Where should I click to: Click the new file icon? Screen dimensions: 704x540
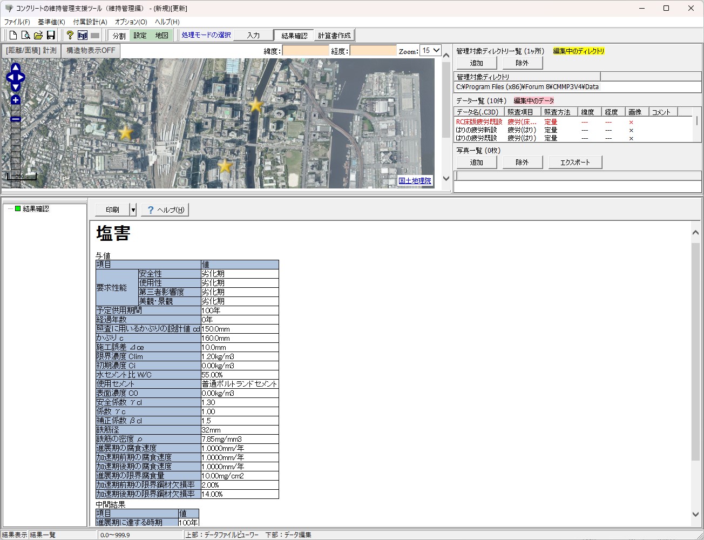[13, 36]
